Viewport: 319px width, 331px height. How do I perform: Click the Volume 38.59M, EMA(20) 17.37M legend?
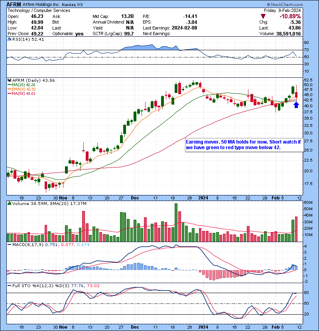49,203
